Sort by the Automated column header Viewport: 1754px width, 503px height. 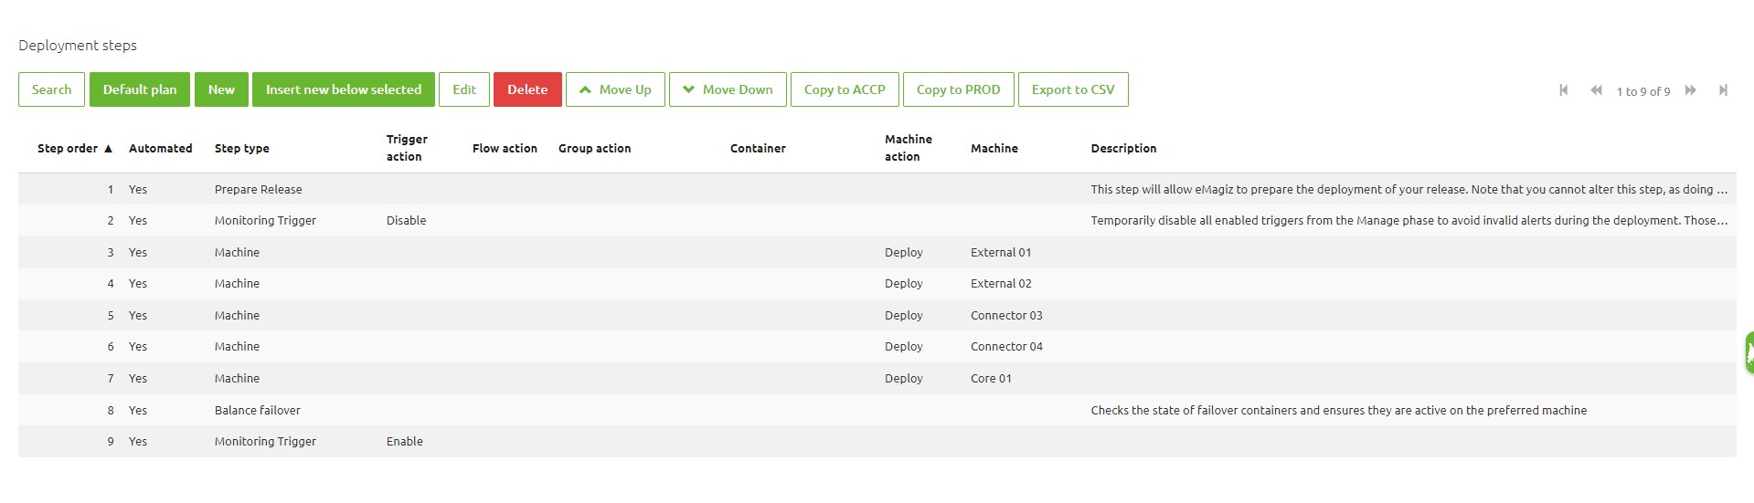[x=161, y=148]
